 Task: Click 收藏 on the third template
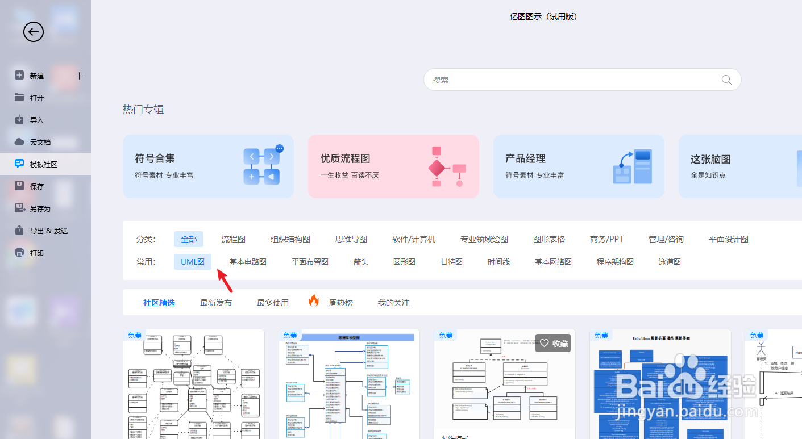[x=552, y=343]
